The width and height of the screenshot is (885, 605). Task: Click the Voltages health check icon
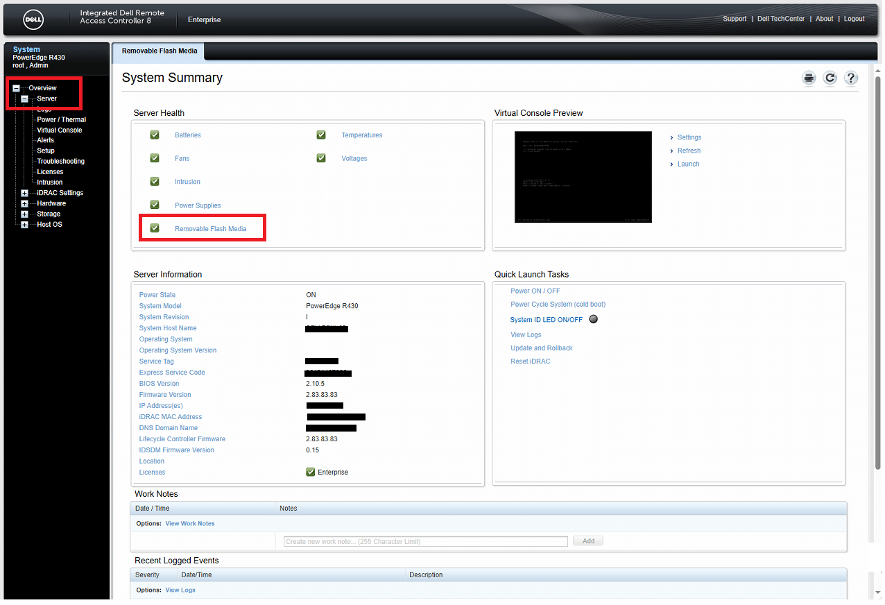click(x=321, y=158)
